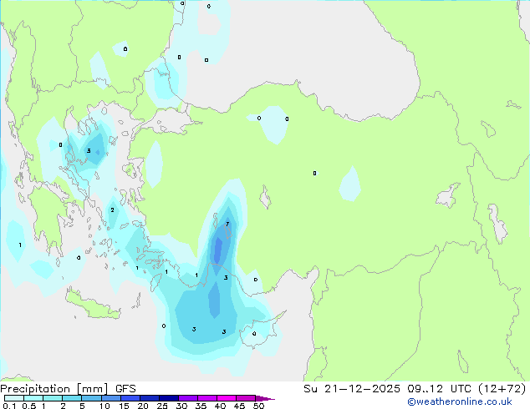Pick the 2–5 mm legend swatch
Image resolution: width=530 pixels, height=409 pixels.
[x=72, y=398]
